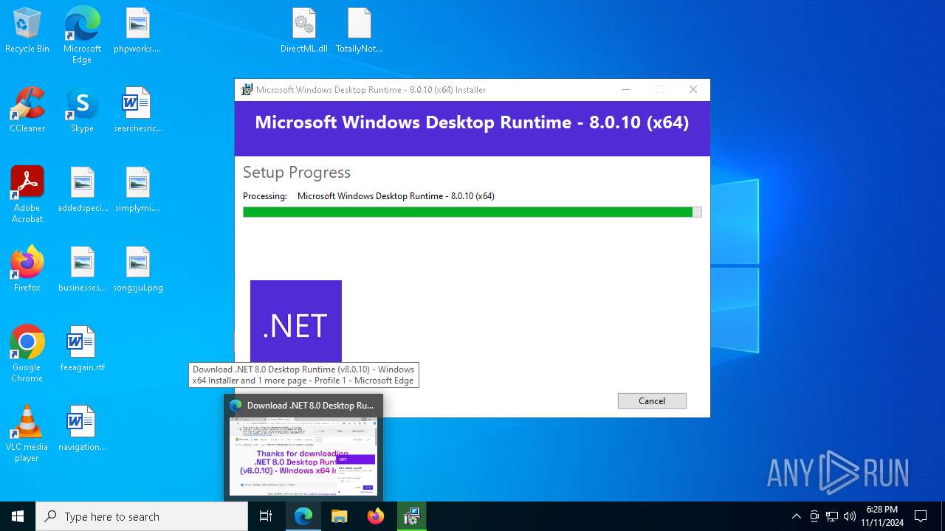Select the addedspeci image file icon
Viewport: 945px width, 531px height.
[82, 190]
